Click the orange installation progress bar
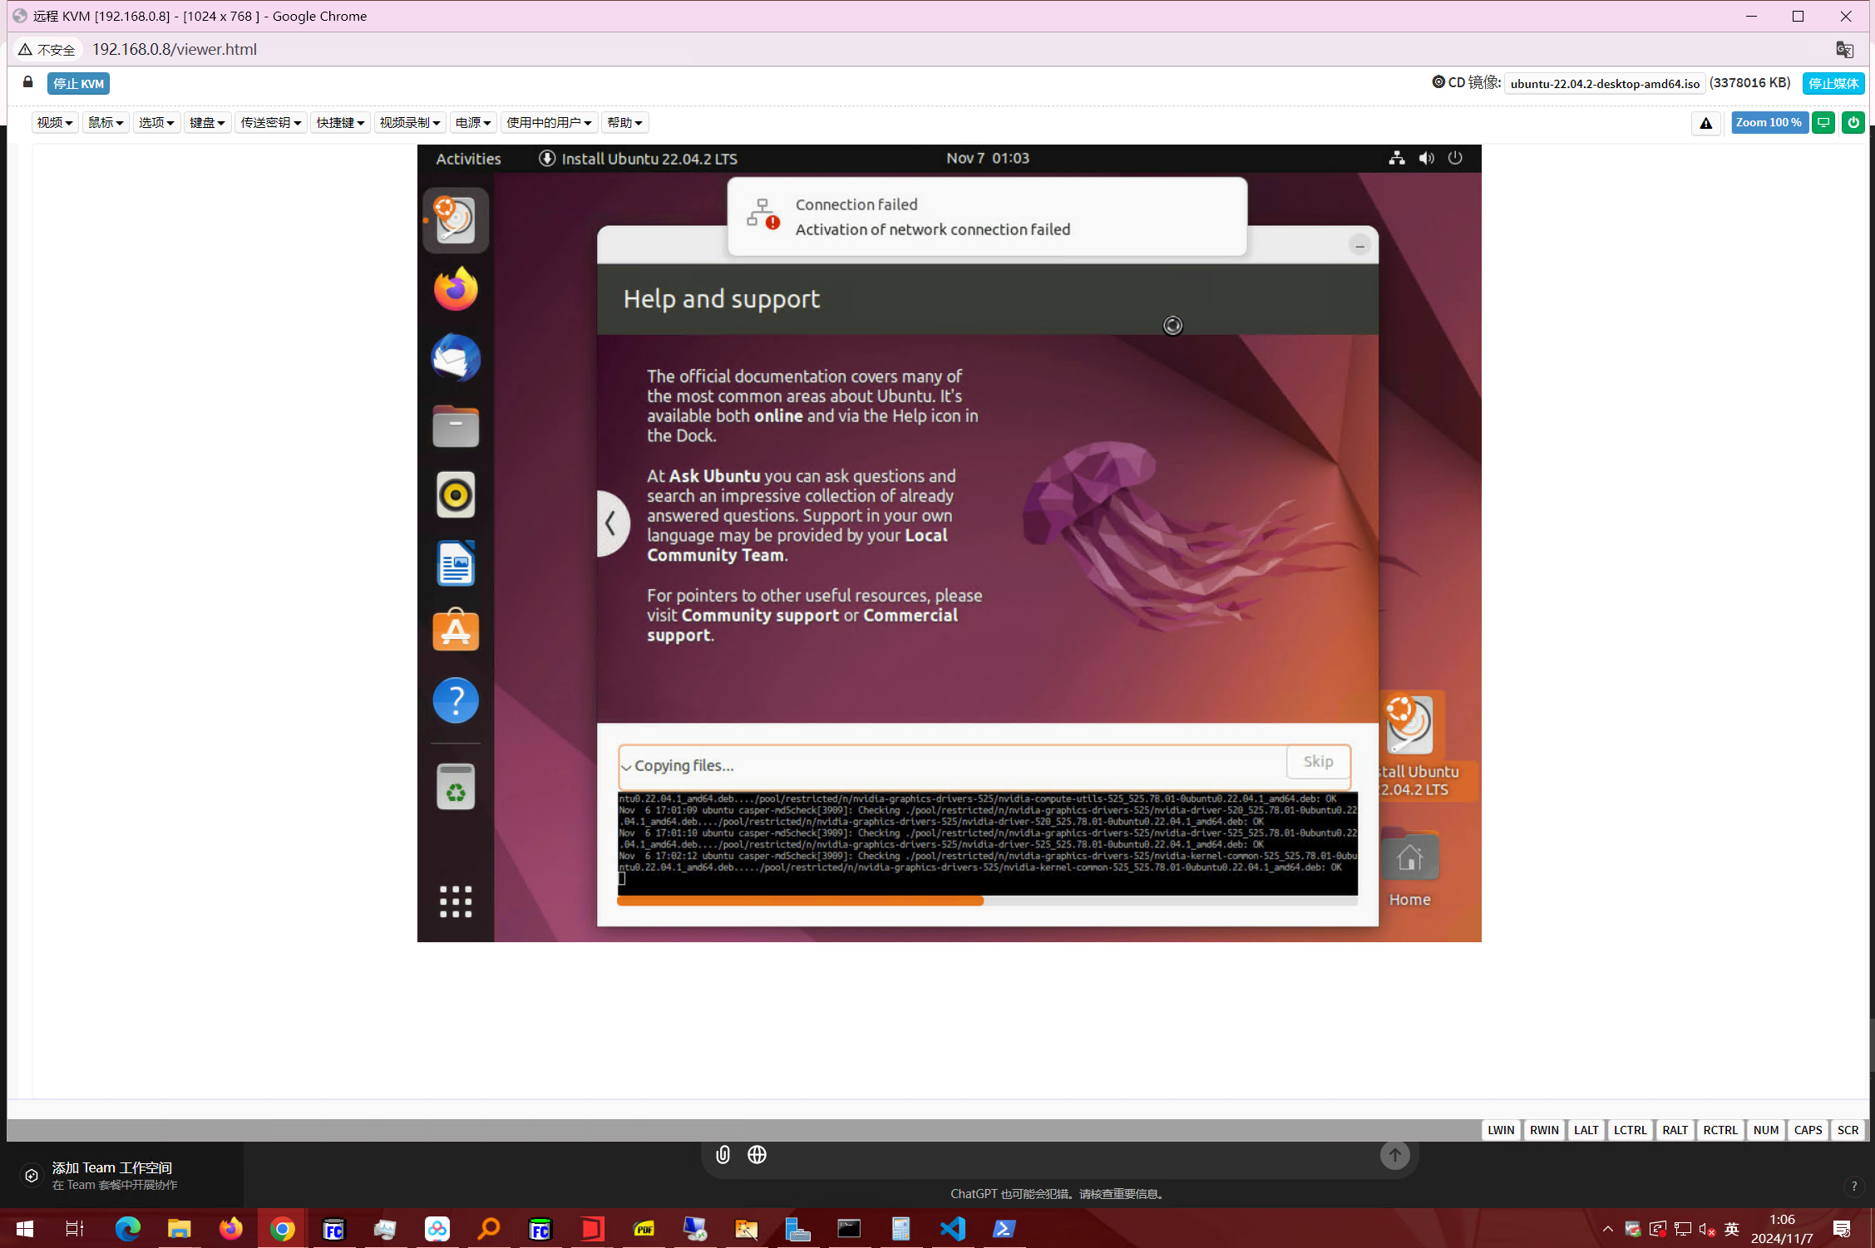This screenshot has width=1875, height=1248. coord(800,902)
